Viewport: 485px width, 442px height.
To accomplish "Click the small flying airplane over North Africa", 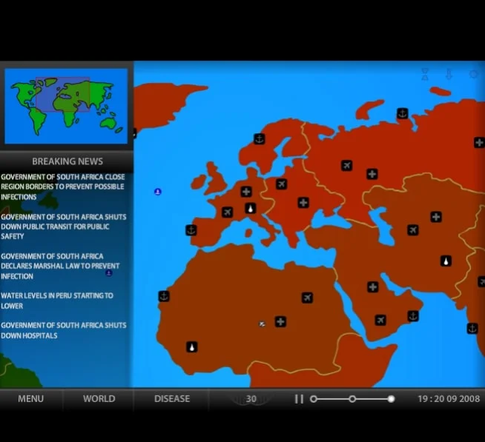I will [262, 324].
